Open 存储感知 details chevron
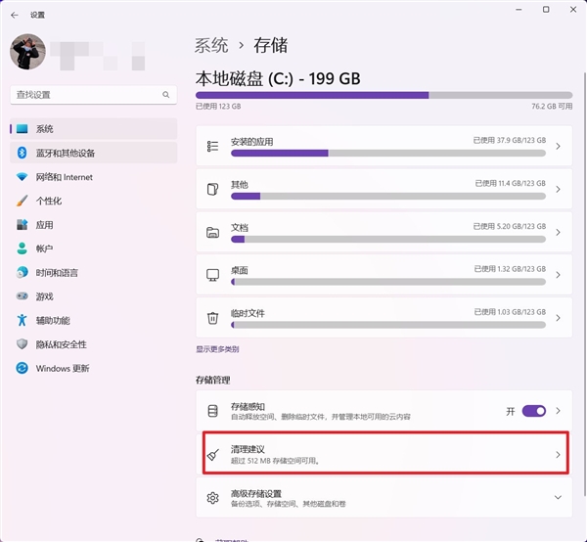The width and height of the screenshot is (587, 542). pos(559,411)
